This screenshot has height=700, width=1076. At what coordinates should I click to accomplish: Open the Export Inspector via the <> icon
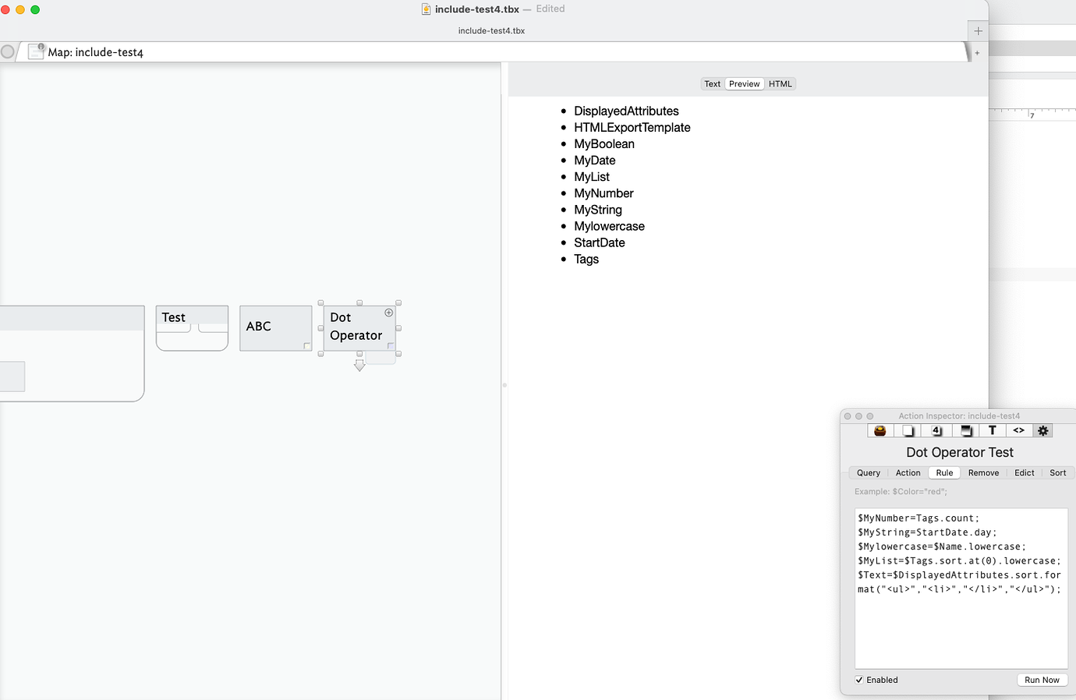coord(1018,430)
